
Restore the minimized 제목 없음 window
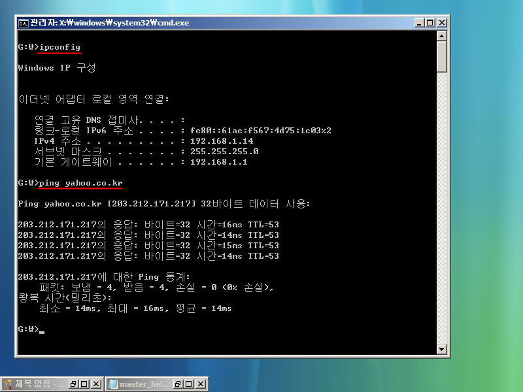click(x=73, y=384)
